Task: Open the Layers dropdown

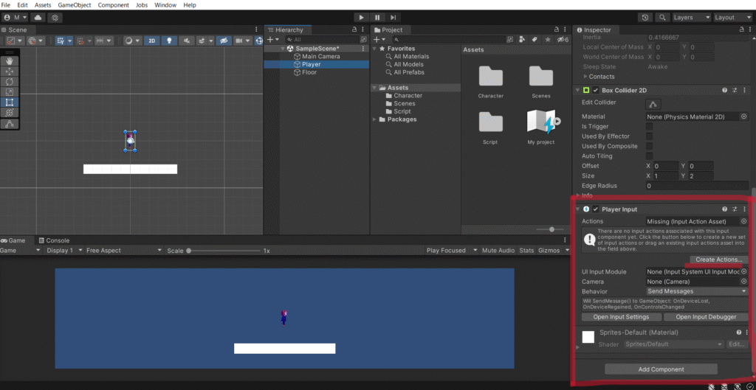Action: point(691,17)
